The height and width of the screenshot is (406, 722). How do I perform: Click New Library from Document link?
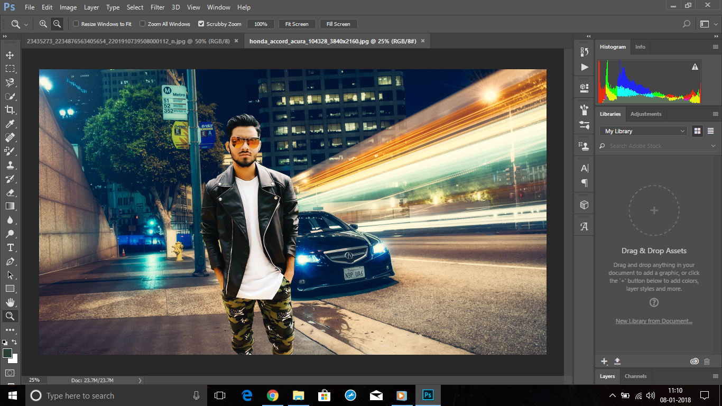(x=654, y=321)
